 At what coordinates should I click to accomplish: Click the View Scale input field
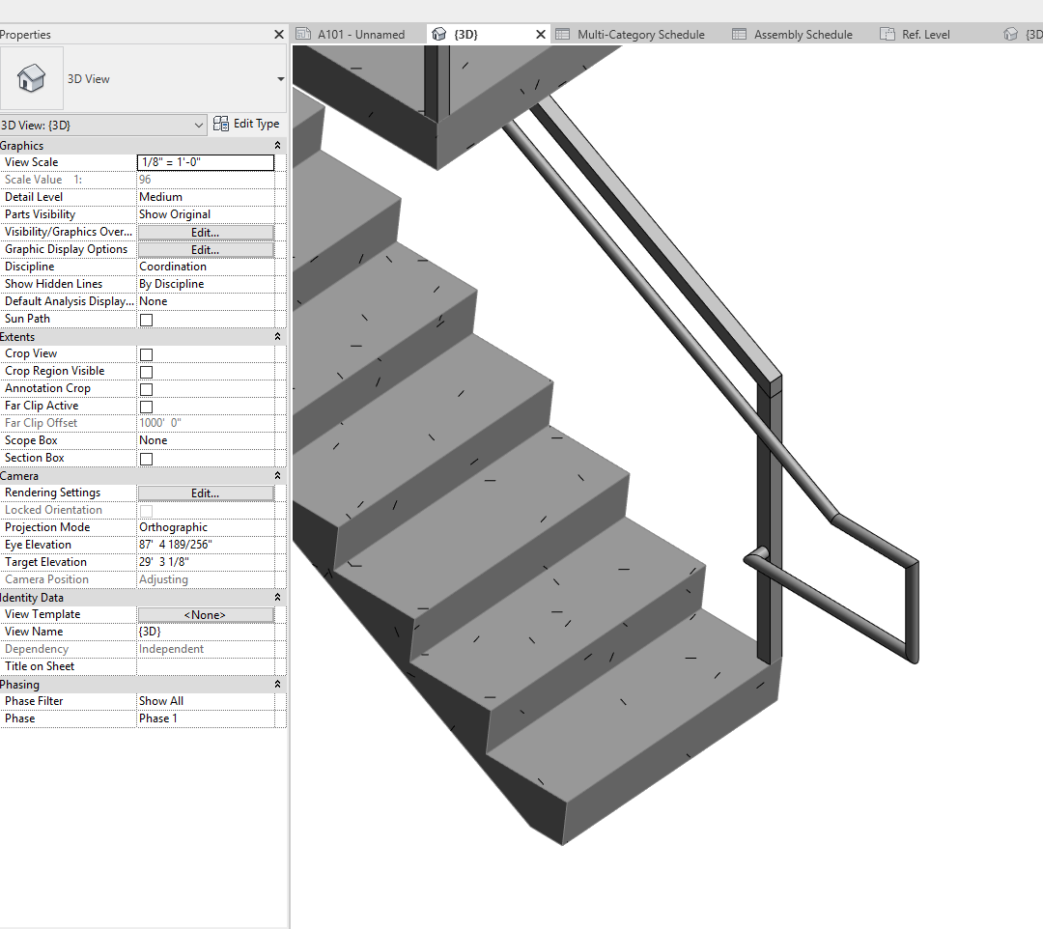[x=206, y=161]
